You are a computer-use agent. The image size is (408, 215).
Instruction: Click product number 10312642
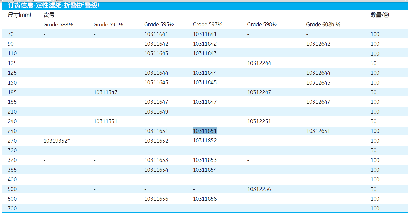tap(318, 44)
